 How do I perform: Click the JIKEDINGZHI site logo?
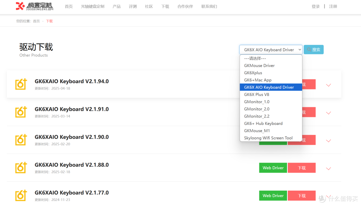[34, 6]
